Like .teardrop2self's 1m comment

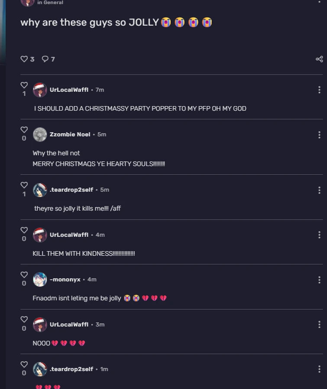(24, 364)
